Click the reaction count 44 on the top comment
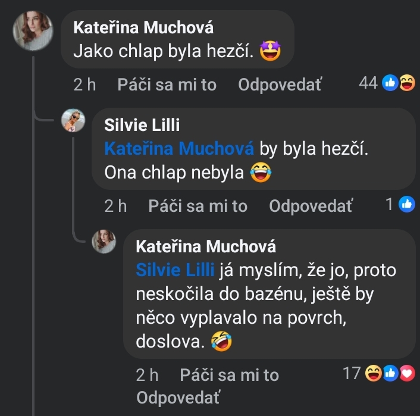The width and height of the screenshot is (420, 416). coord(368,83)
